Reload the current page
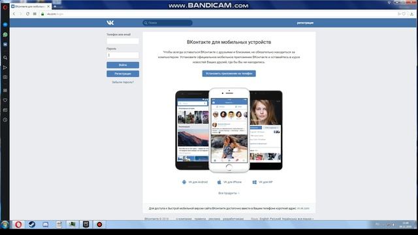 27,14
